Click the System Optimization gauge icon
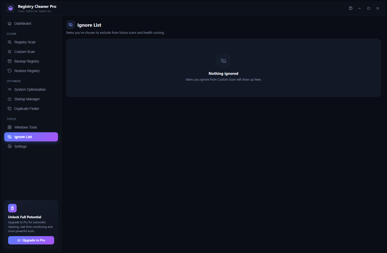Viewport: 387px width, 253px height. tap(10, 89)
